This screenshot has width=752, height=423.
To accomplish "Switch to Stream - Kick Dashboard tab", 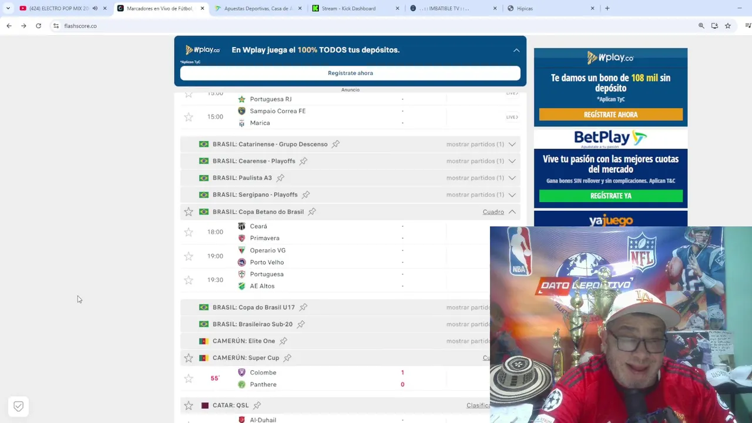I will 355,8.
